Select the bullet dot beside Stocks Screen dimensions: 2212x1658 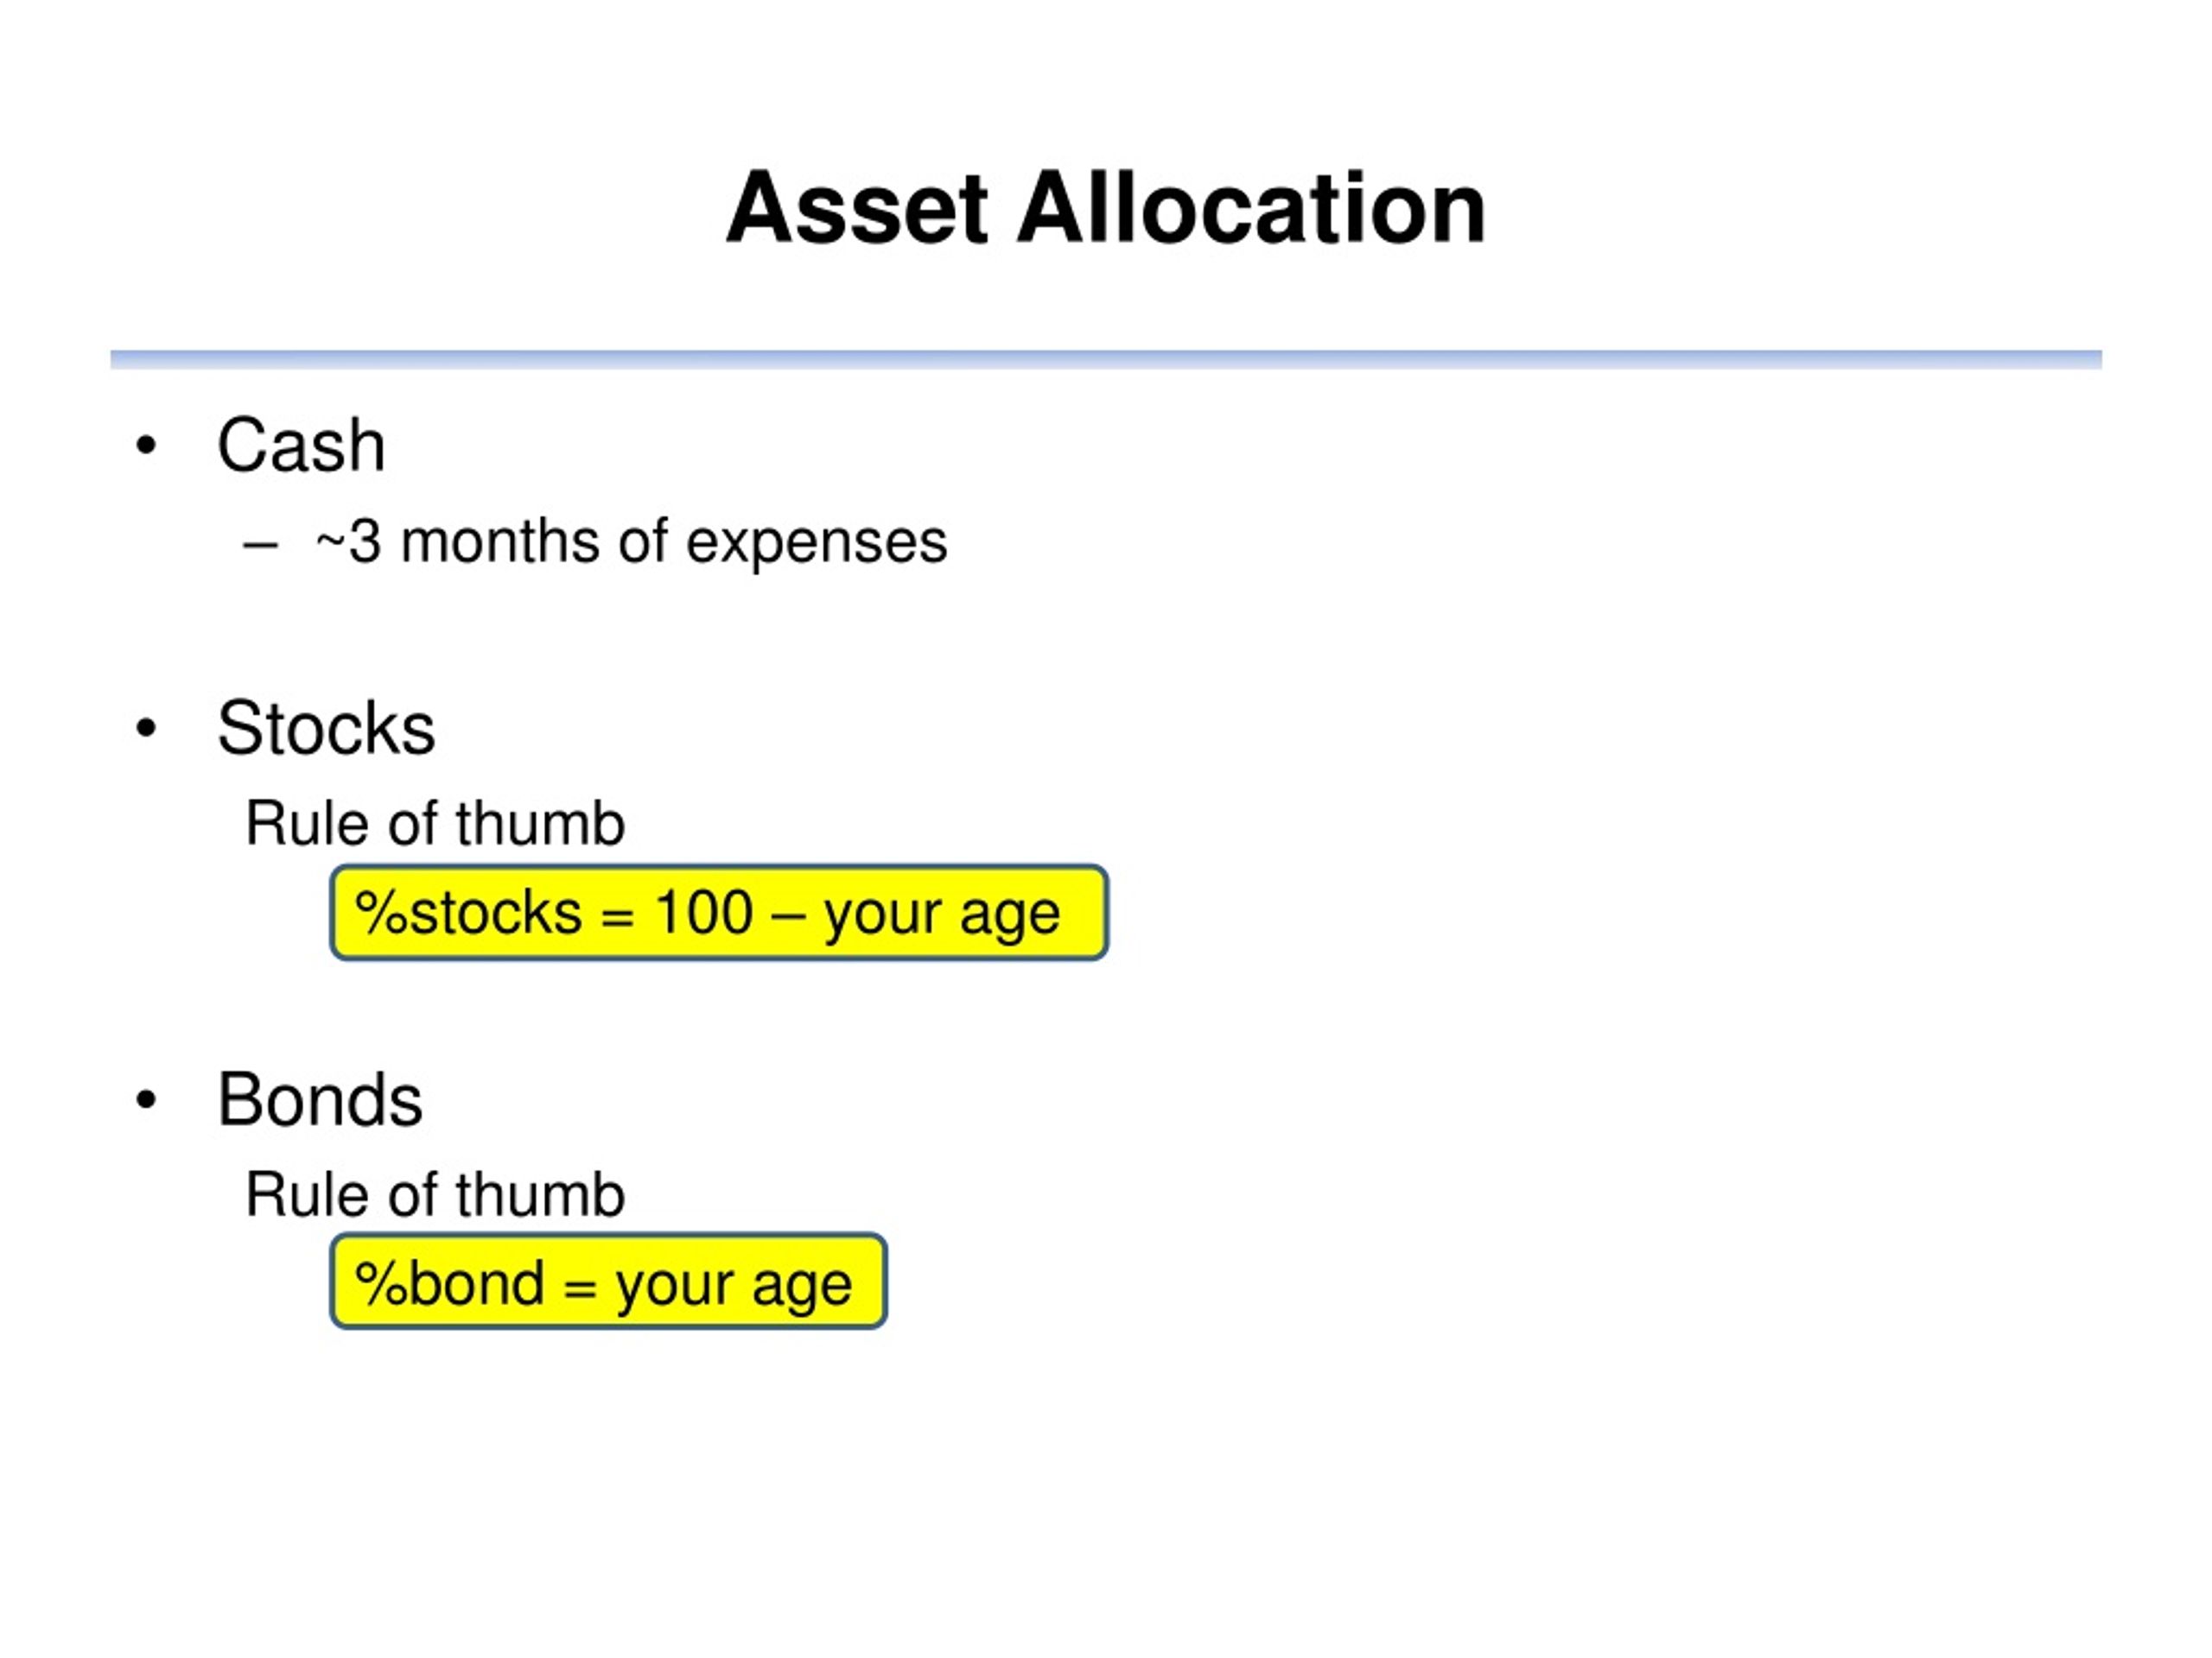tap(146, 729)
